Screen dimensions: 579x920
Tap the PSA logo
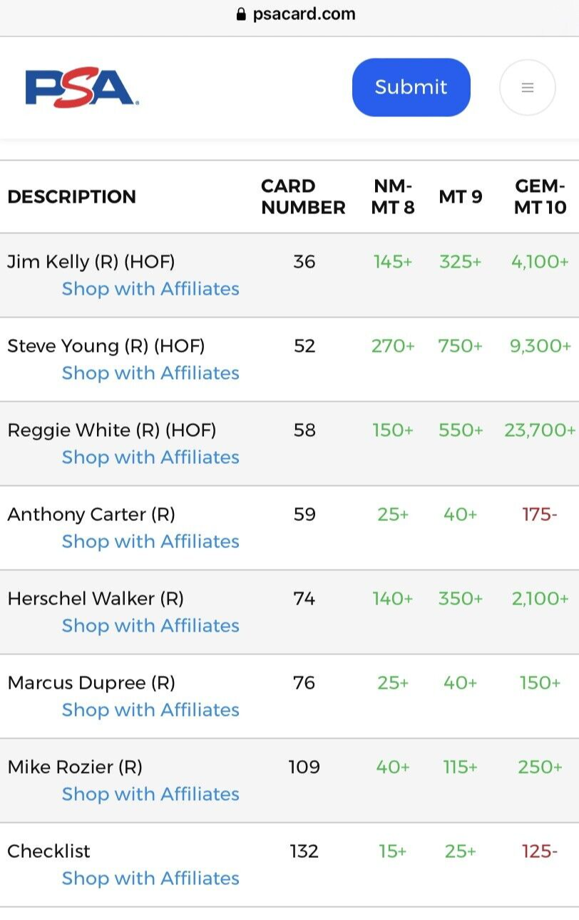(82, 88)
